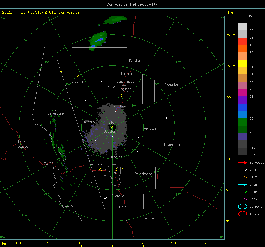Click the RockyMH label
This screenshot has width=265, height=247.
pyautogui.click(x=78, y=82)
